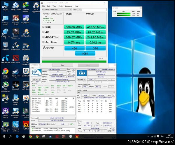
Task: Select the Intel(R) Extreme desktop icon
Action: [16, 100]
